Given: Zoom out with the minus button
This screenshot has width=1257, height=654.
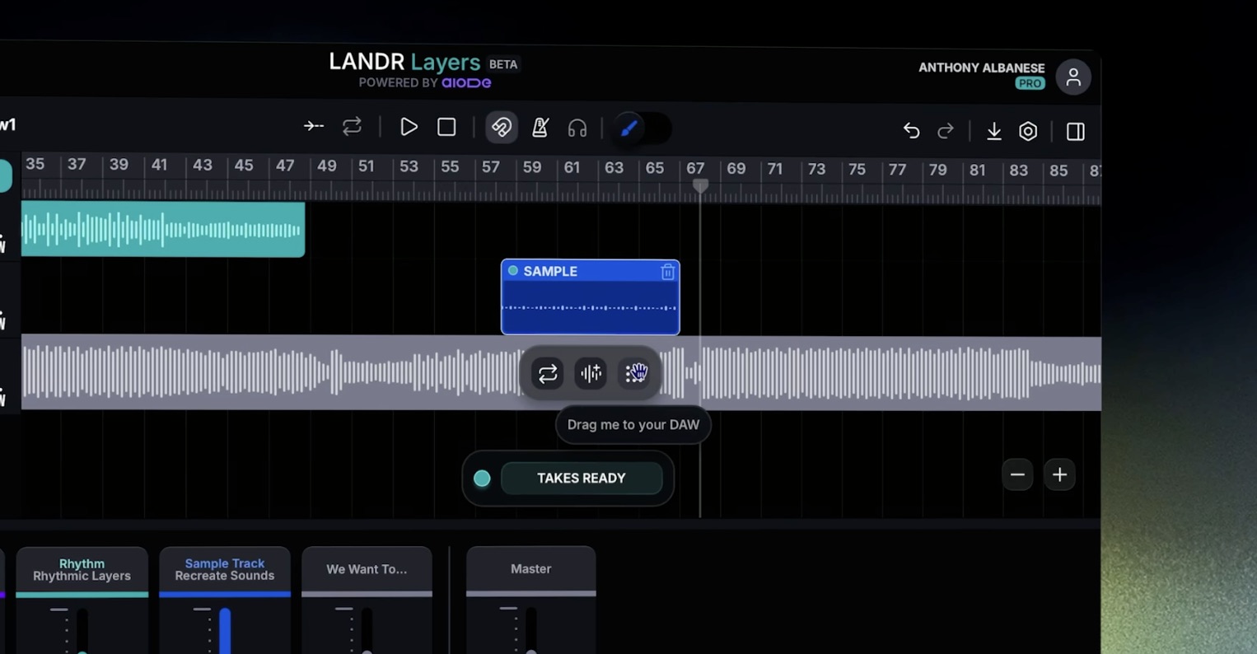Looking at the screenshot, I should coord(1017,474).
